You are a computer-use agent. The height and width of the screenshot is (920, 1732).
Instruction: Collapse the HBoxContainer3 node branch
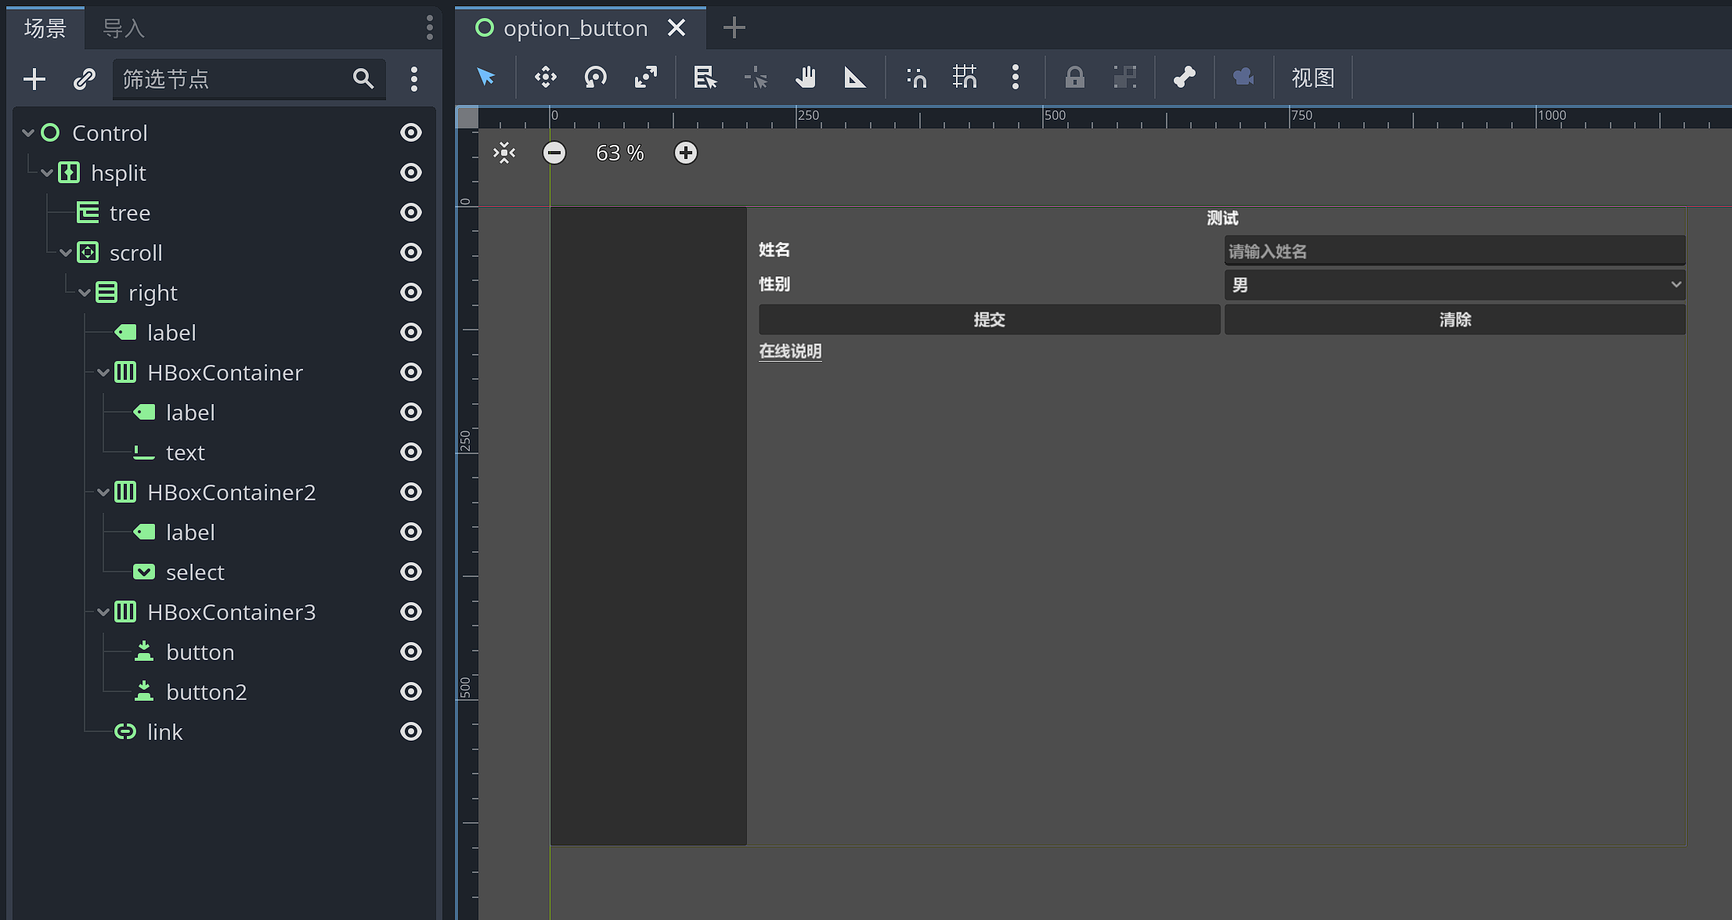103,612
